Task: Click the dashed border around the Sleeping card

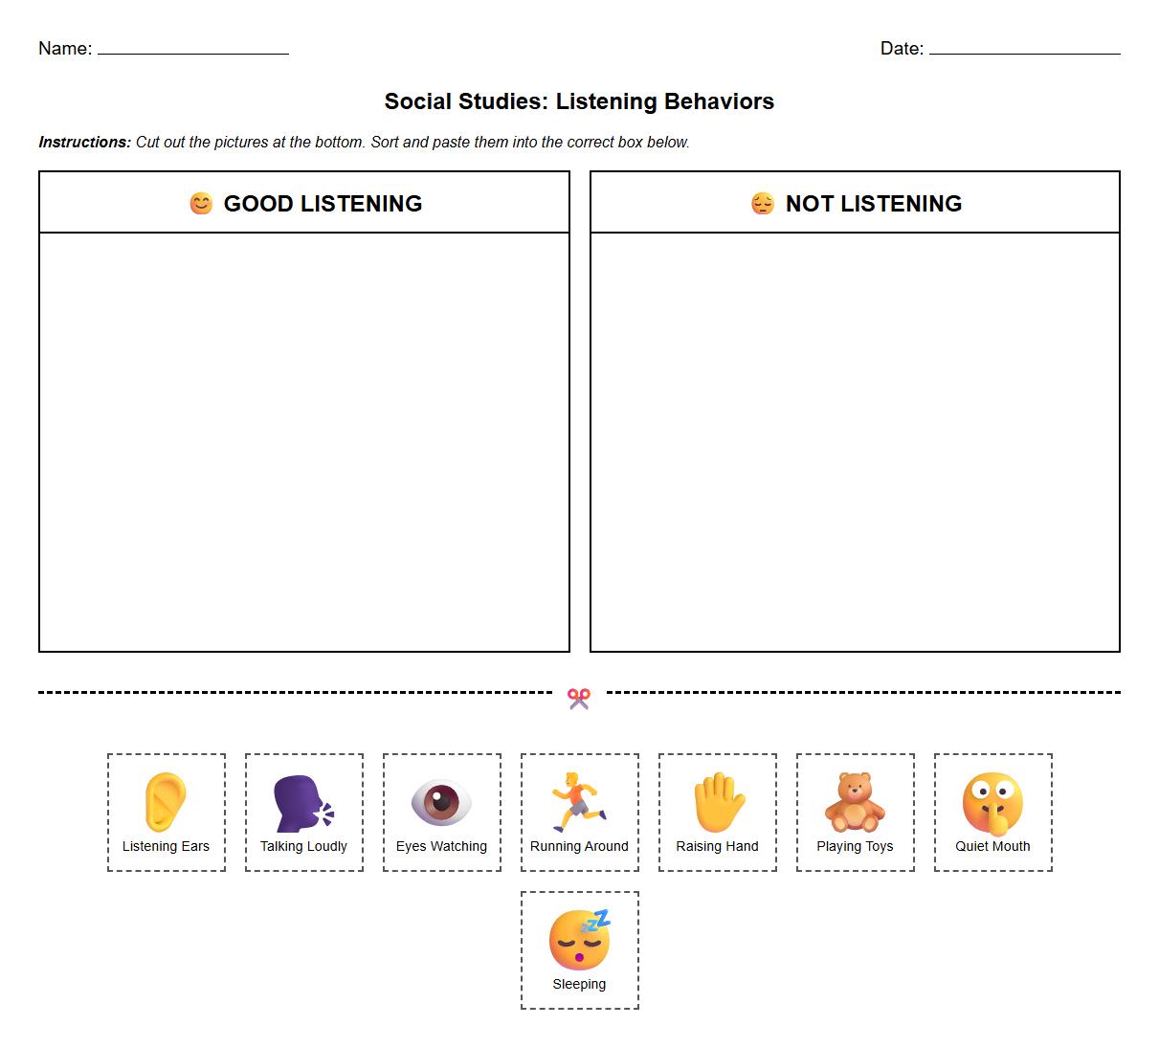Action: [x=579, y=891]
